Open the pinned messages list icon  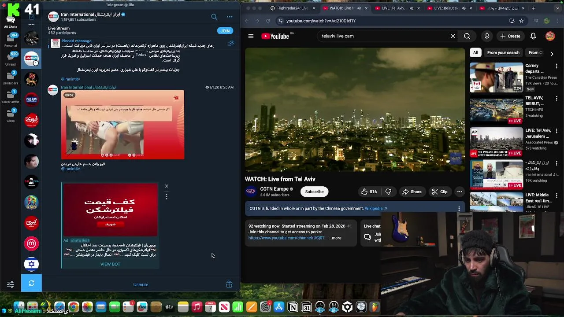click(230, 43)
